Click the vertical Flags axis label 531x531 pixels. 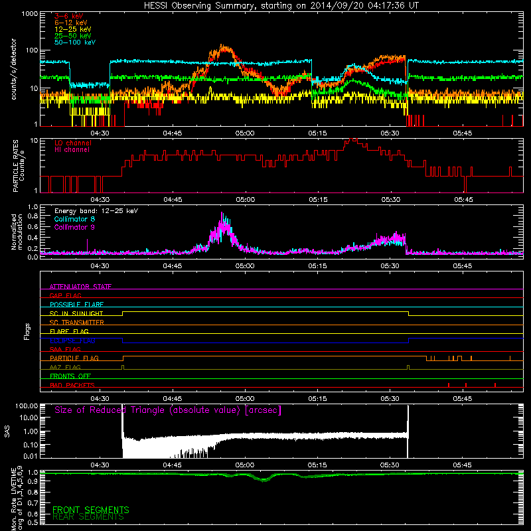27,331
